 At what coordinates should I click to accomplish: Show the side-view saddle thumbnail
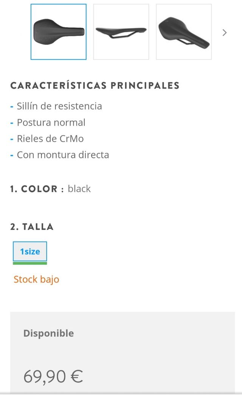pos(121,32)
